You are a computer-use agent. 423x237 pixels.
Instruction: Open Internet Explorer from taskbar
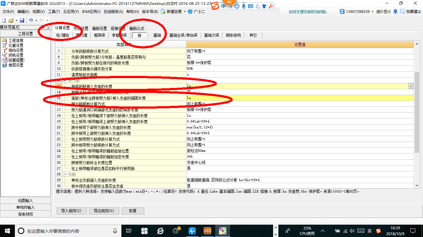tap(160, 231)
